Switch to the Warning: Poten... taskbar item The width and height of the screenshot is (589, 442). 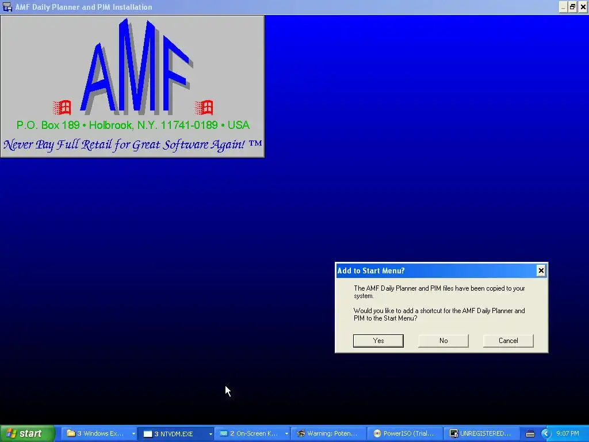(328, 434)
